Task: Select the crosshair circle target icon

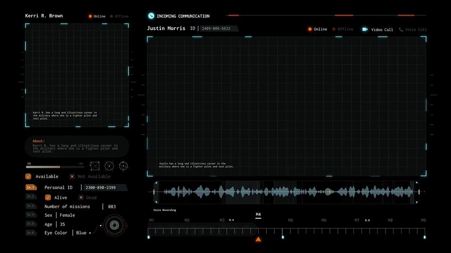Action: coord(123,166)
